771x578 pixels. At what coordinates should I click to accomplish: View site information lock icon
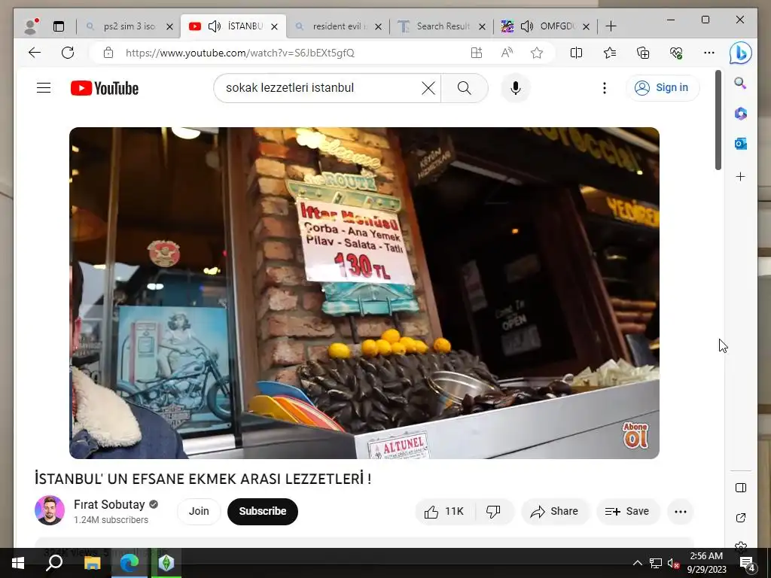108,53
